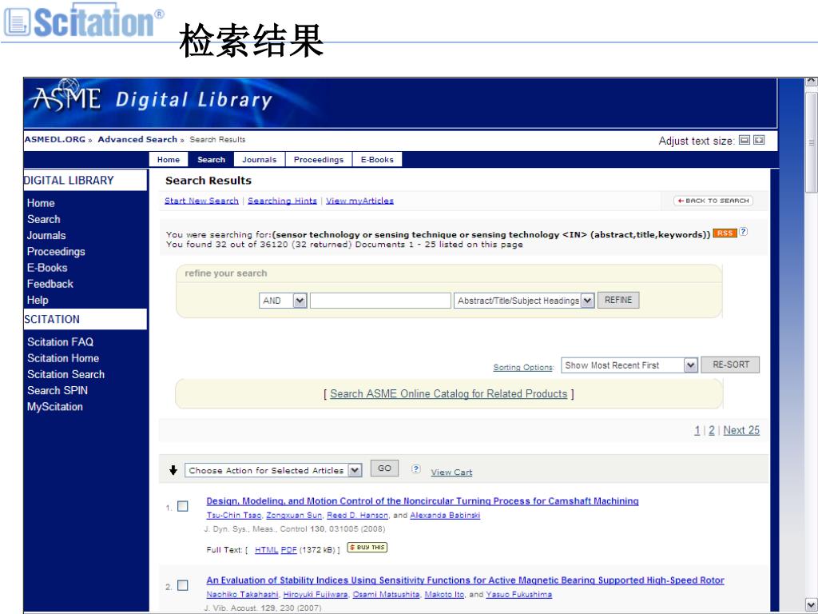The image size is (818, 614).
Task: Open the PDF full text for article 1
Action: [x=288, y=550]
